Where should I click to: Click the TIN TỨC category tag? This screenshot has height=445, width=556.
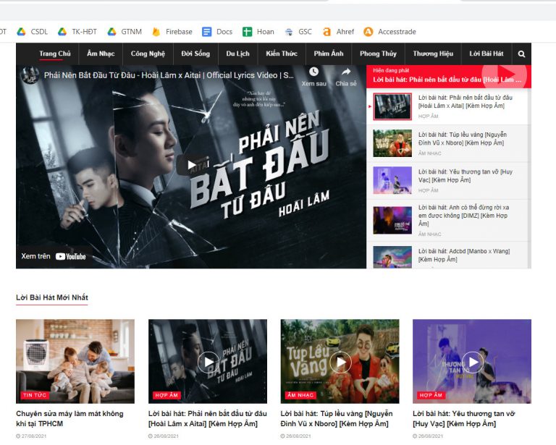coord(35,395)
